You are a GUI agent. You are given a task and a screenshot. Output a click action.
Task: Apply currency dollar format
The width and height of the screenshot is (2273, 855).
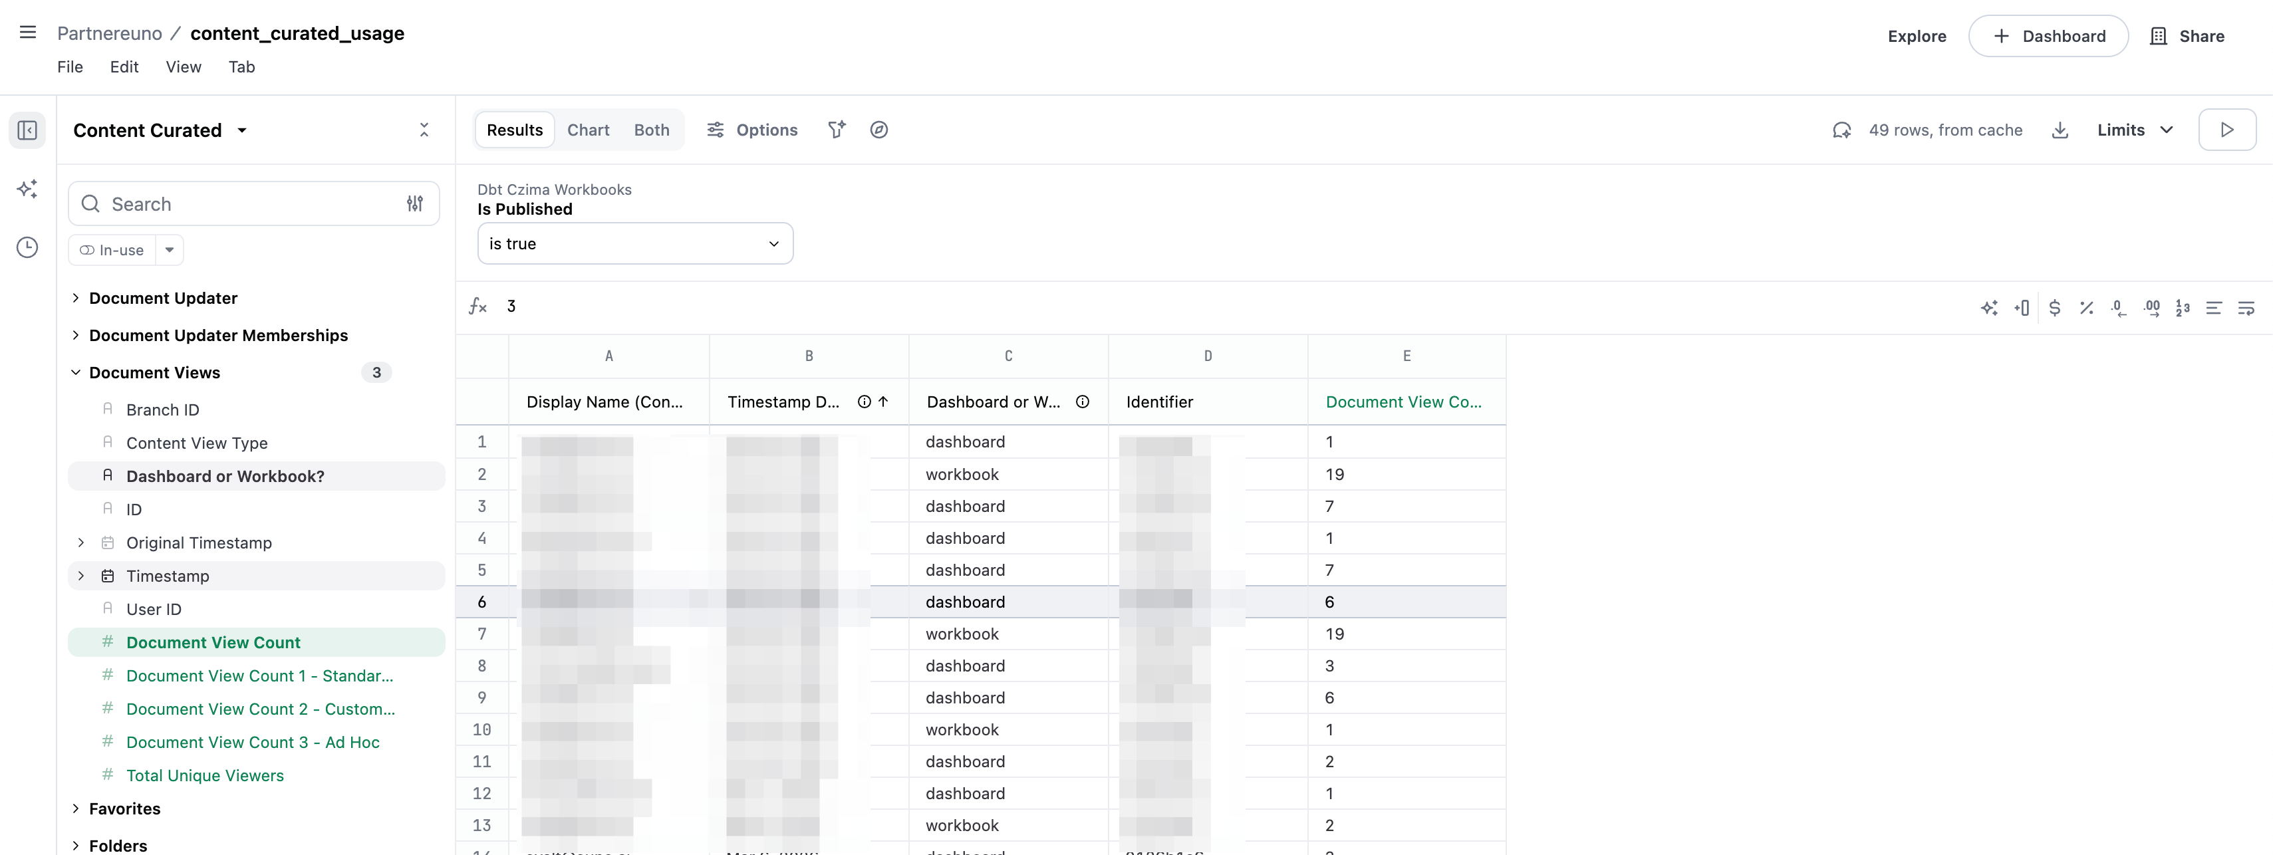(2054, 307)
